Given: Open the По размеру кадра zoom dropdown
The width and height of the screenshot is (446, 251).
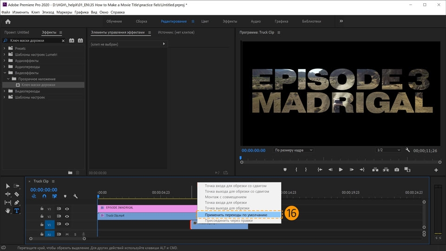Looking at the screenshot, I should tap(293, 150).
